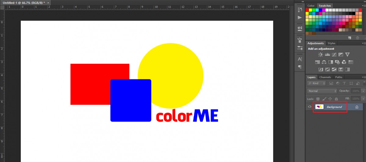Open the Swatches panel flyout menu
Viewport: 366px width, 162px height.
coord(364,5)
